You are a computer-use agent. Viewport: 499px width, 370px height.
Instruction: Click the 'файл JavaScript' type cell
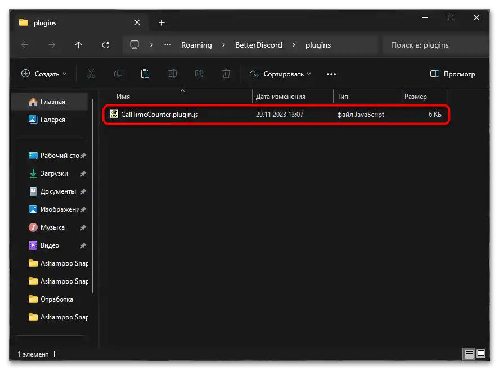pyautogui.click(x=361, y=115)
